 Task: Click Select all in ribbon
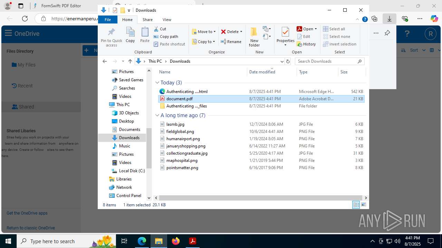(334, 29)
